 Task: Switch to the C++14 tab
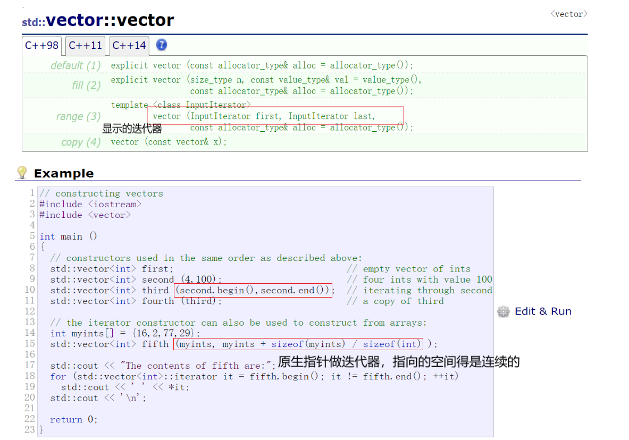click(x=129, y=45)
